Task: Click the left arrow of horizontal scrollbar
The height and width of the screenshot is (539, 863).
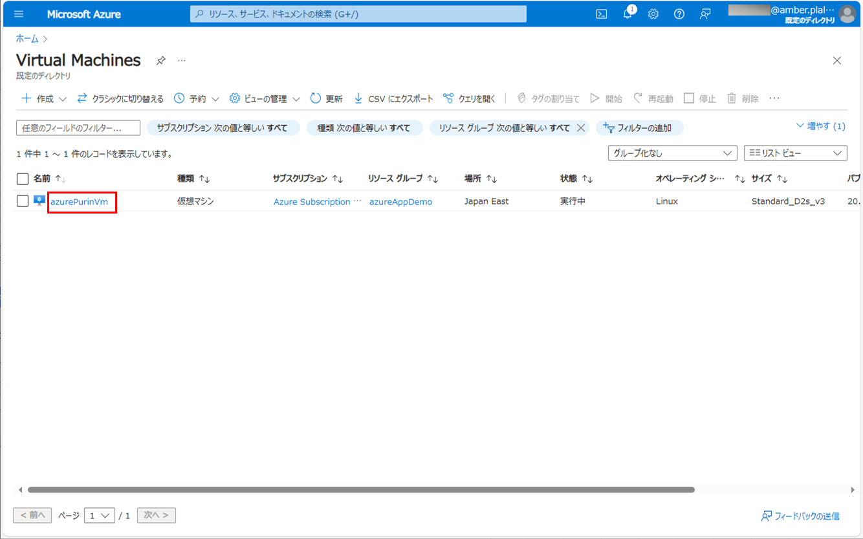Action: click(20, 490)
